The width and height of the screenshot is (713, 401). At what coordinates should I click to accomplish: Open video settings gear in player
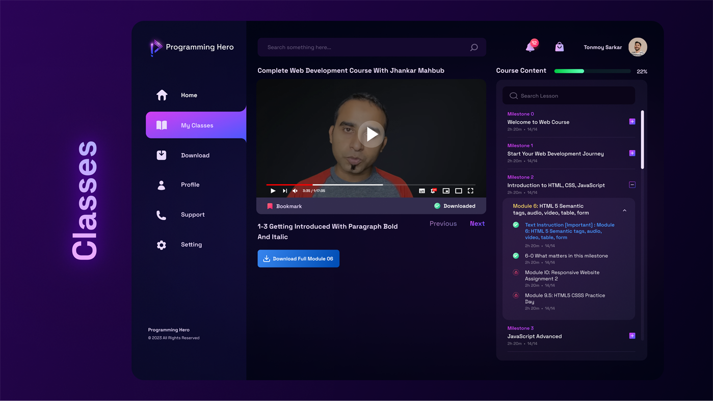(x=434, y=191)
